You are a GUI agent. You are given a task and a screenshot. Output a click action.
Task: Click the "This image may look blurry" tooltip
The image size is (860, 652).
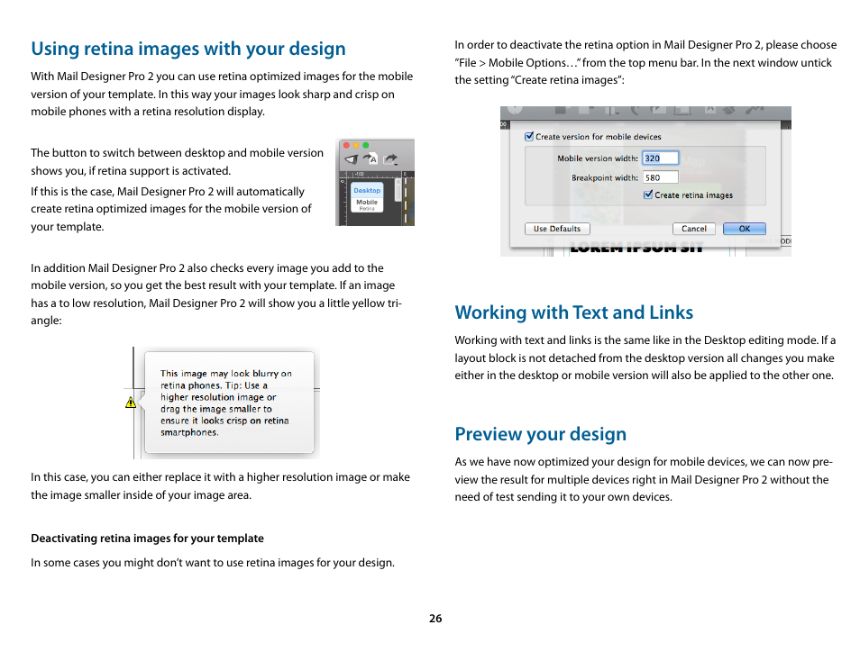point(229,403)
